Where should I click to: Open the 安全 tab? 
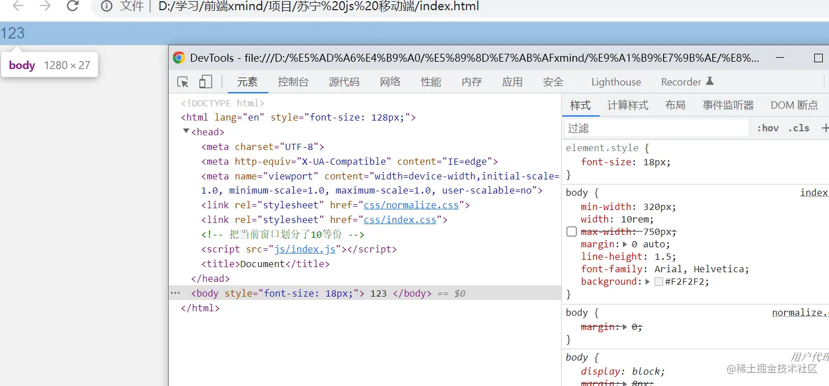pos(553,82)
